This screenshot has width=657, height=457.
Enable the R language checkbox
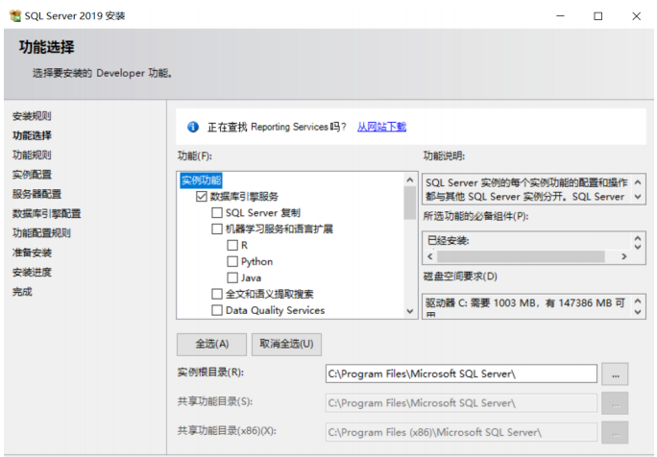pyautogui.click(x=232, y=245)
